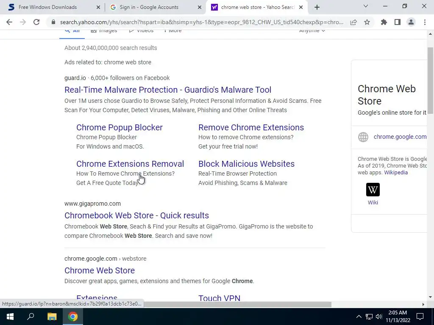Open the Touch VPN sublink
This screenshot has height=325, width=434.
click(x=219, y=298)
